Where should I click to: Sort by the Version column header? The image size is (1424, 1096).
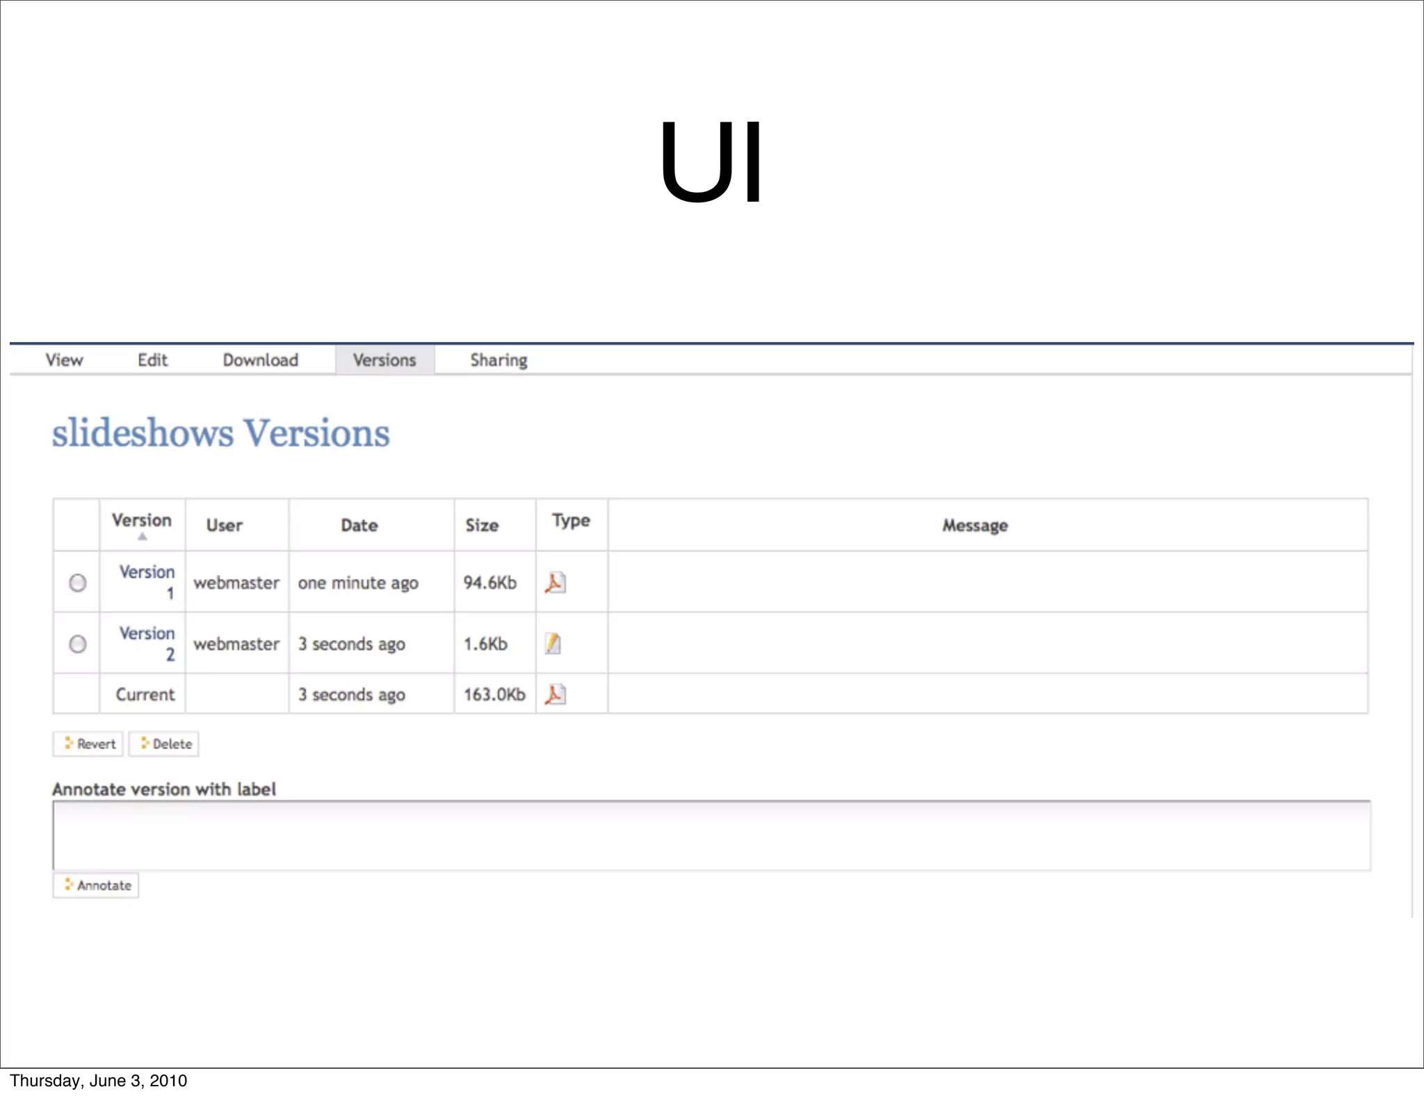(x=142, y=520)
